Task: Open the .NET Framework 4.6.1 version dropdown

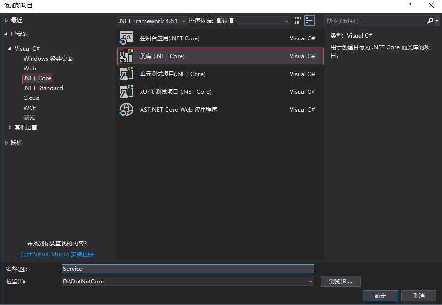Action: [x=152, y=21]
